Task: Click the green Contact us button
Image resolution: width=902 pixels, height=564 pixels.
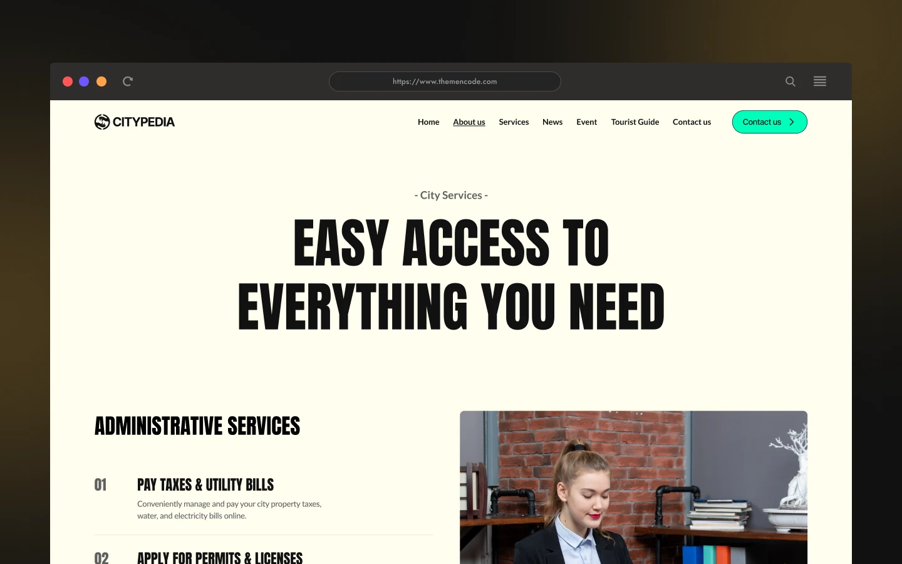Action: (x=769, y=122)
